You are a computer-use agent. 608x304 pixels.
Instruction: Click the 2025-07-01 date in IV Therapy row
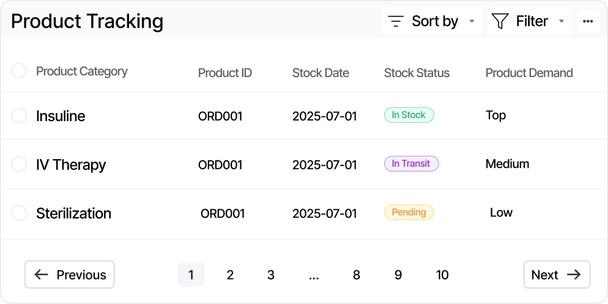(325, 165)
